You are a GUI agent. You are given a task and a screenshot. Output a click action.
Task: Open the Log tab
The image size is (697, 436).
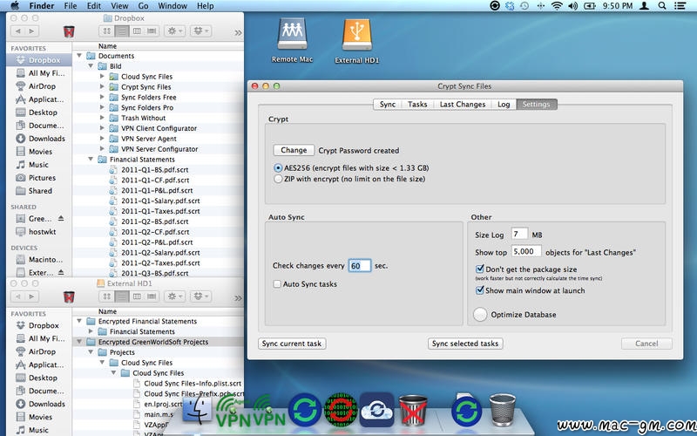click(504, 104)
